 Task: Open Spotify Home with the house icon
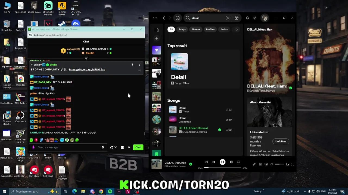point(178,18)
